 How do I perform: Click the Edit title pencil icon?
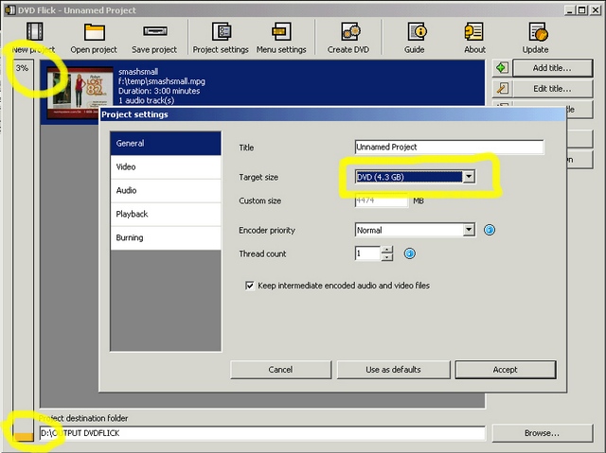502,89
